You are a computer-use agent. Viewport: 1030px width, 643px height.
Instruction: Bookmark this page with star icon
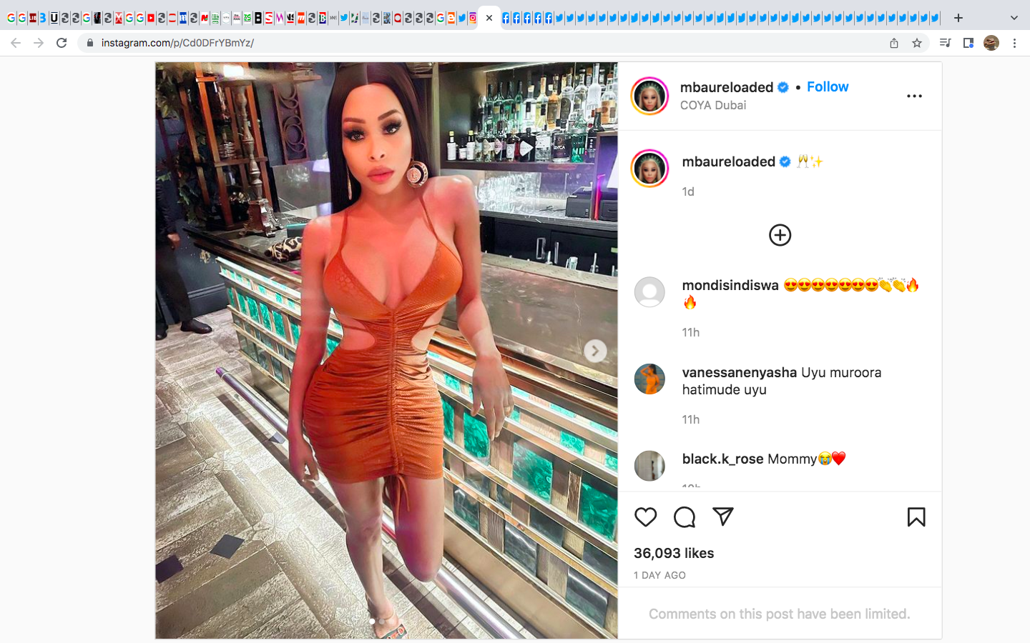917,43
